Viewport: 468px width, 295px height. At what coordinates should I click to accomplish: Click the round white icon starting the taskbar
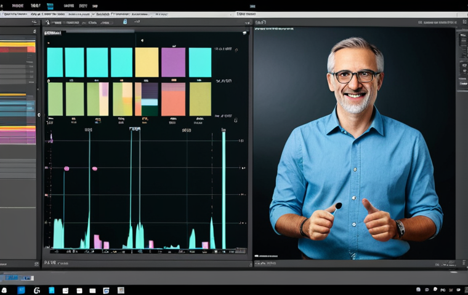coord(4,290)
